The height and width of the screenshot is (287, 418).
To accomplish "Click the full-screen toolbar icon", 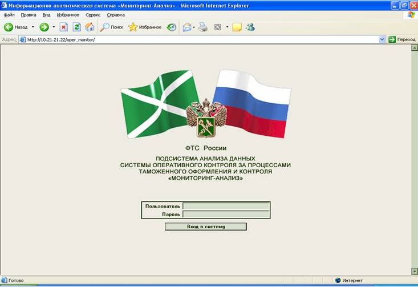I will [x=218, y=27].
